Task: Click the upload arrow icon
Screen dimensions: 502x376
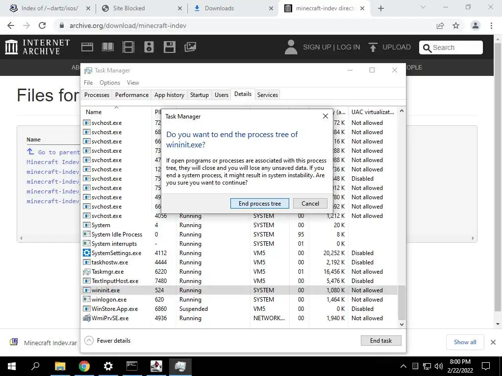Action: (x=373, y=47)
